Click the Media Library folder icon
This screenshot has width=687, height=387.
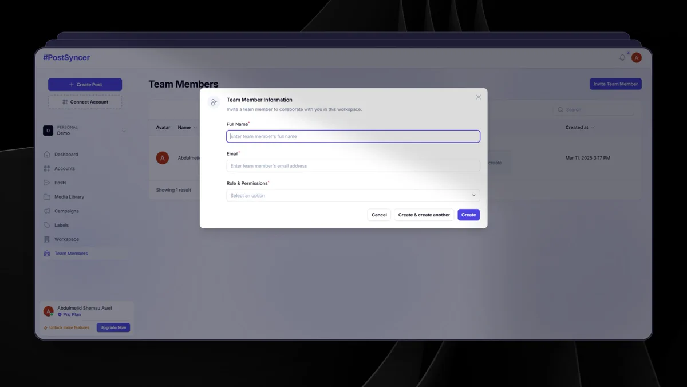(47, 197)
